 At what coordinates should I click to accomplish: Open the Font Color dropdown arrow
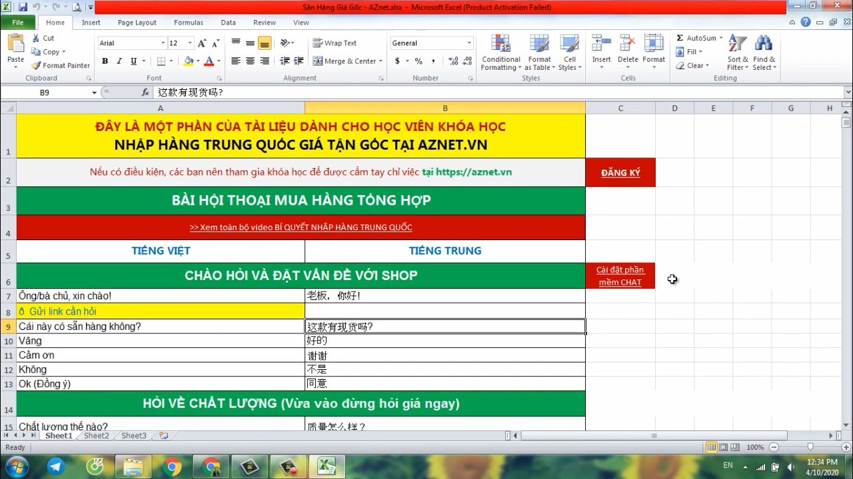tap(219, 61)
